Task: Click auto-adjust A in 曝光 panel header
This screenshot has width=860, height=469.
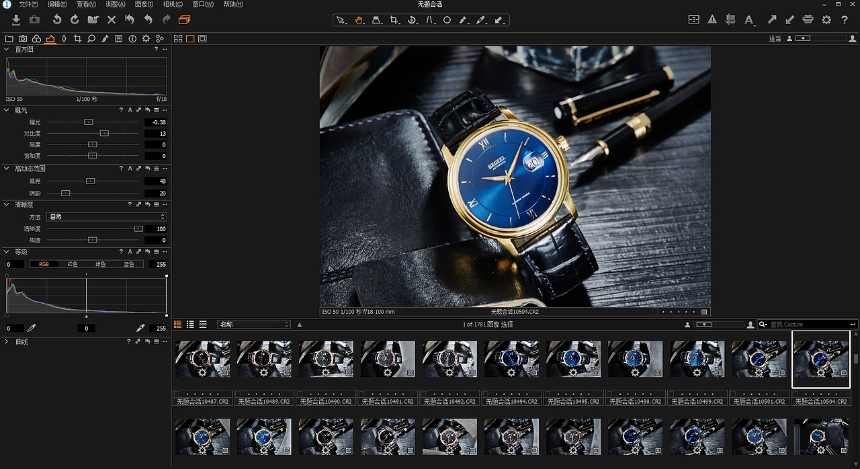Action: pyautogui.click(x=130, y=110)
